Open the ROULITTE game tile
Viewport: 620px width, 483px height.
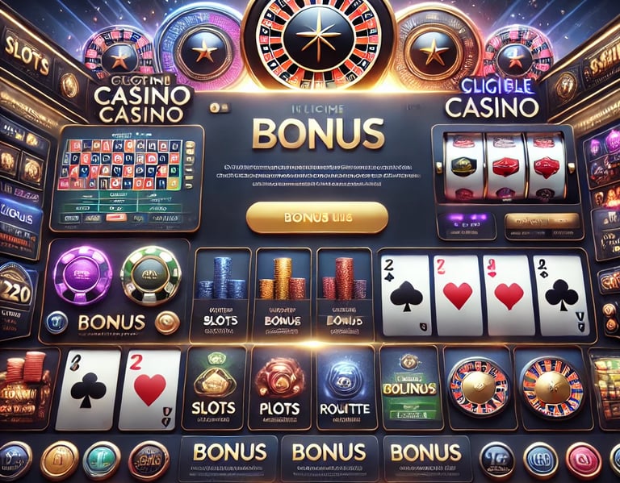(346, 387)
